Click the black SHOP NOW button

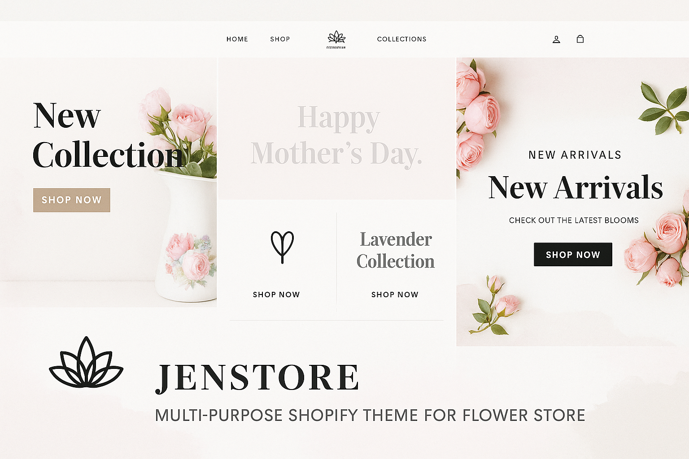tap(573, 255)
